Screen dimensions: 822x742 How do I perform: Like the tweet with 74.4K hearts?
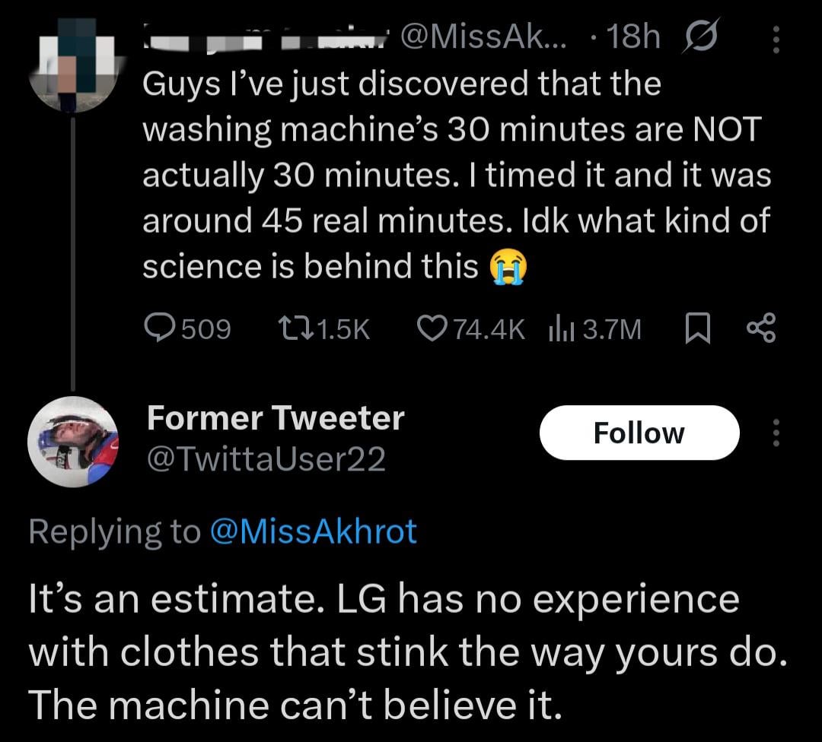(x=435, y=328)
